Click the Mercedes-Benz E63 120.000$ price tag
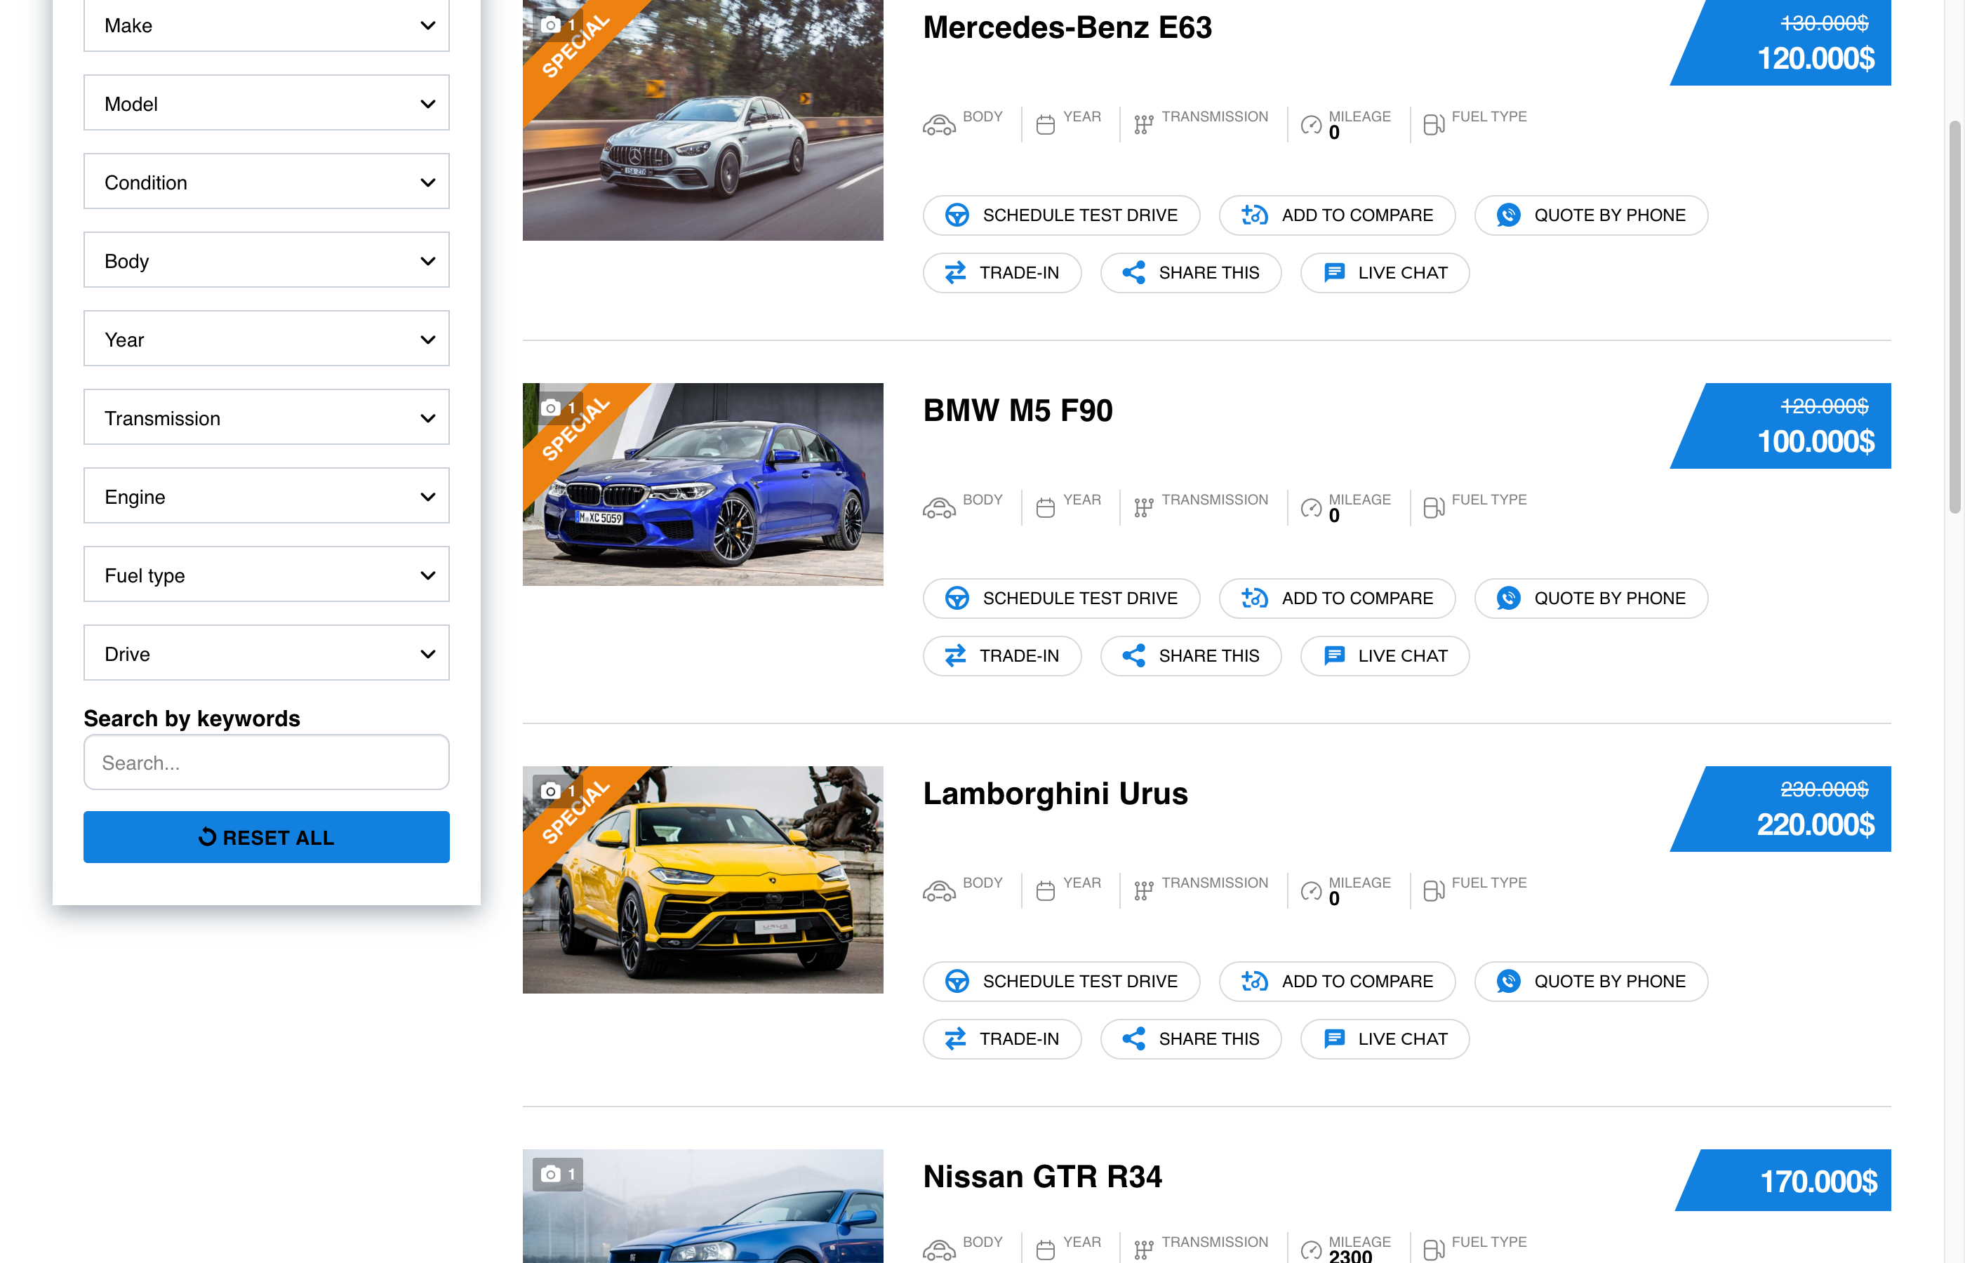 (x=1780, y=43)
